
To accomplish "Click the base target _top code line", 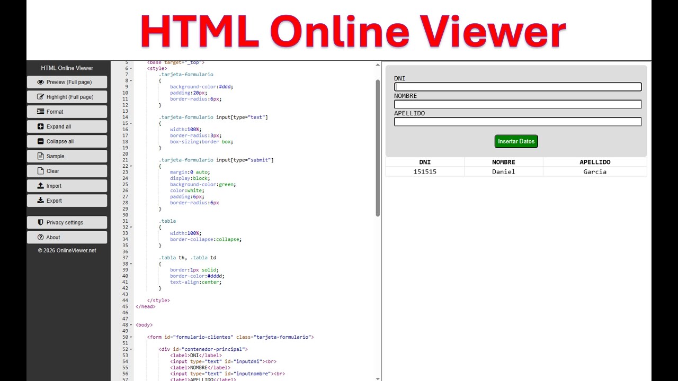I will click(x=176, y=62).
